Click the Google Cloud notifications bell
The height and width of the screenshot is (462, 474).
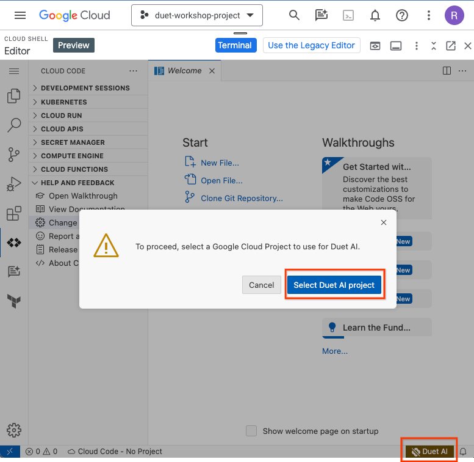(x=376, y=15)
